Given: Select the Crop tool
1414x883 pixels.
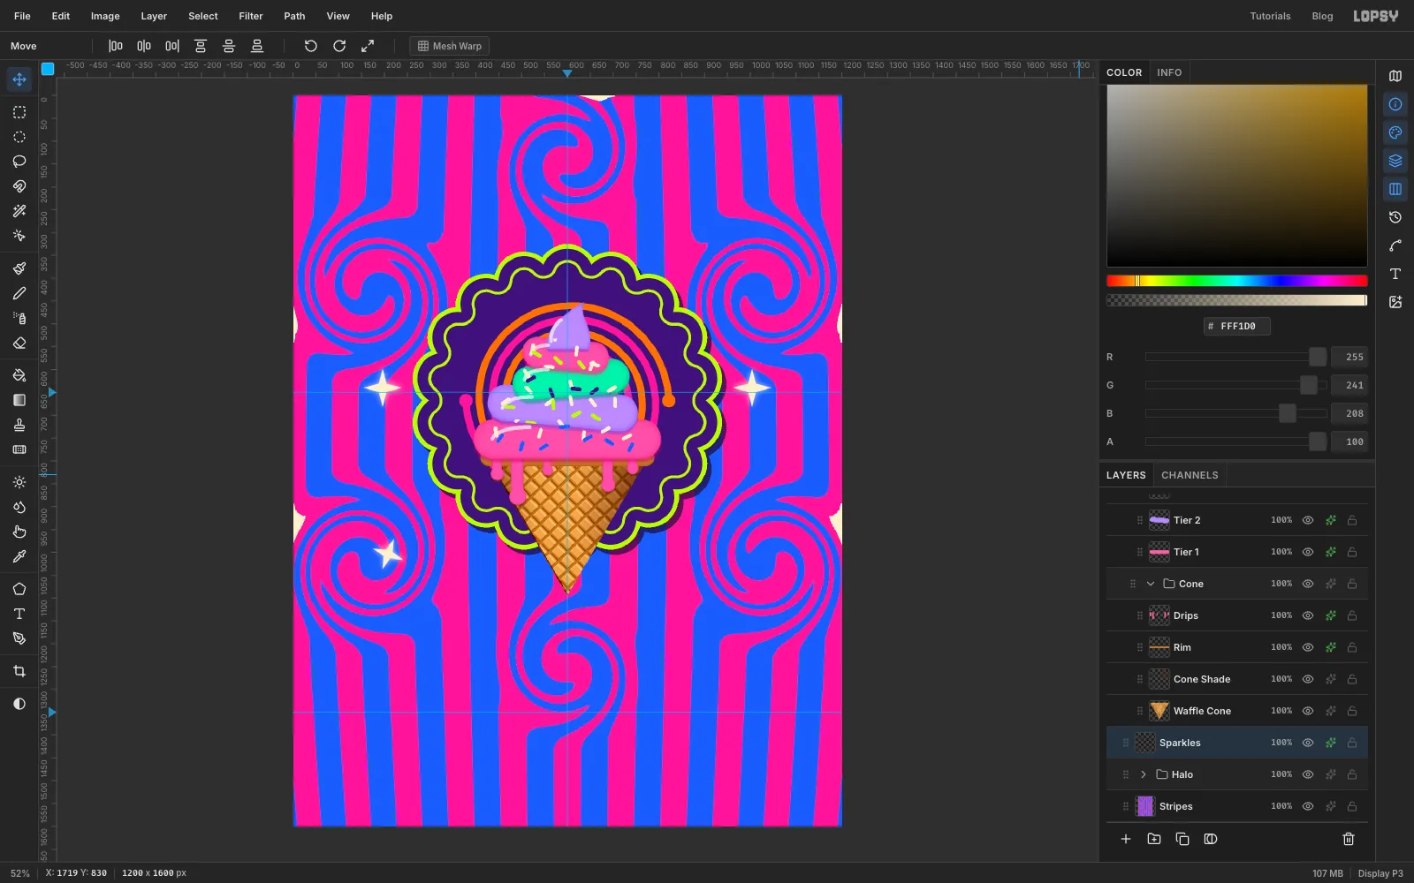Looking at the screenshot, I should click(19, 671).
